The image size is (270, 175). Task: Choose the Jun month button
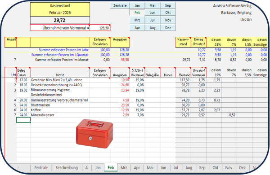click(153, 13)
